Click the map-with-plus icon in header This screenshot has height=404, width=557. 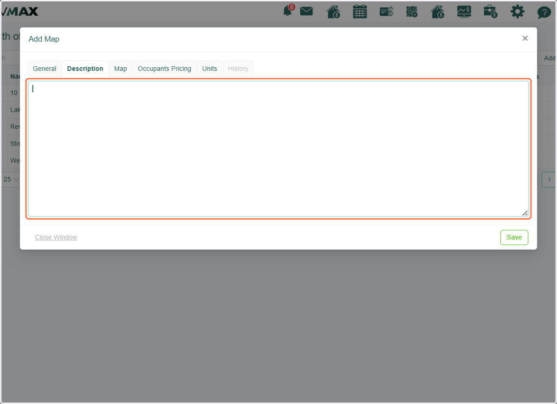[412, 12]
